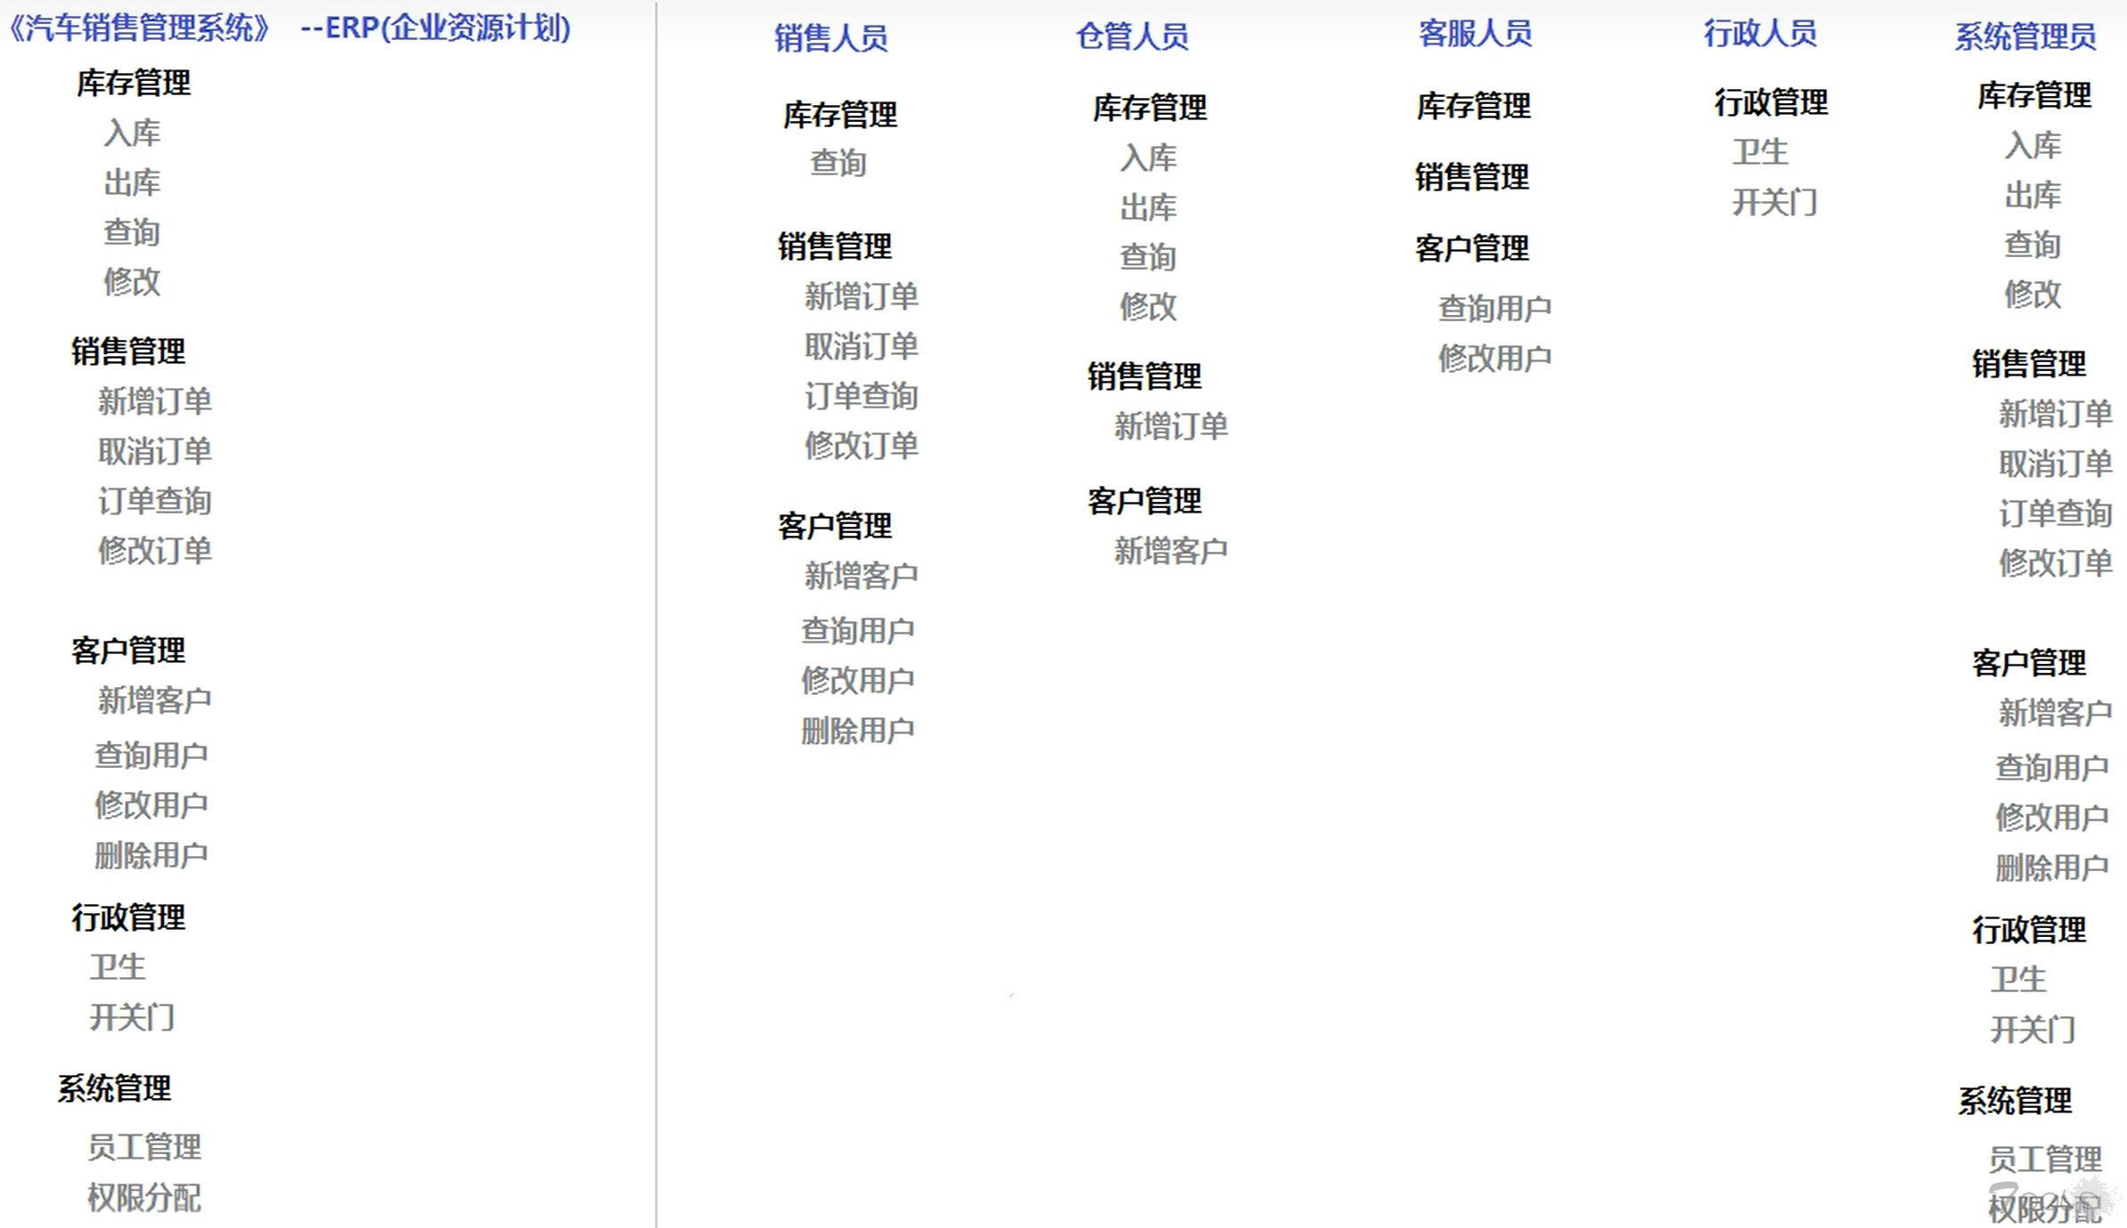
Task: Click 新增订单 under 销售人员
Action: tap(861, 296)
